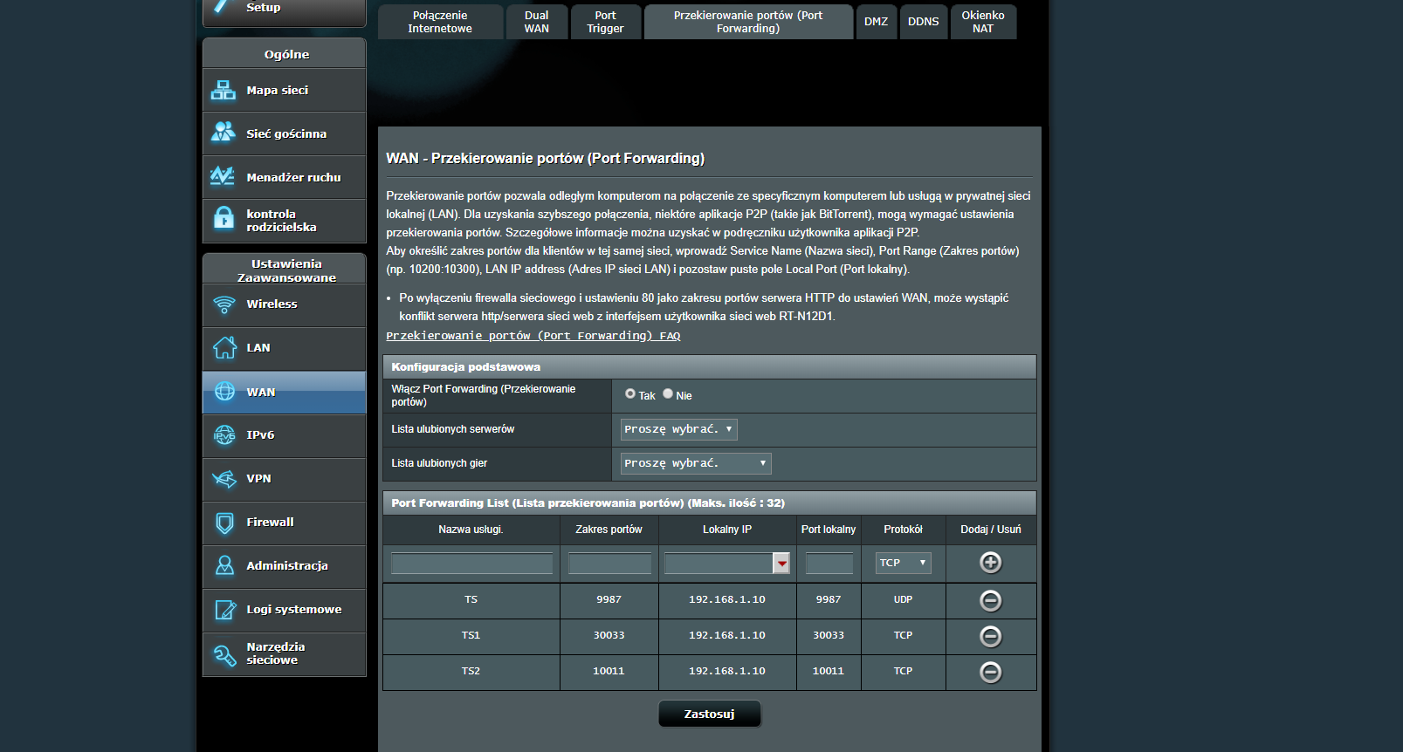
Task: Click the Zastosuj apply button
Action: [709, 714]
